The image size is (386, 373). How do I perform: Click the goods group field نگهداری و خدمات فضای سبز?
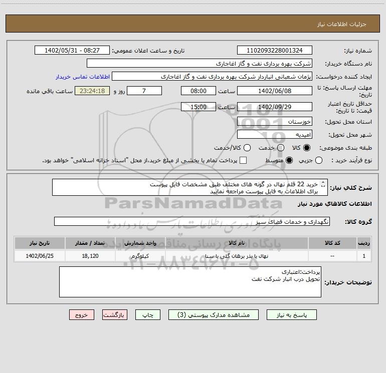(192, 221)
